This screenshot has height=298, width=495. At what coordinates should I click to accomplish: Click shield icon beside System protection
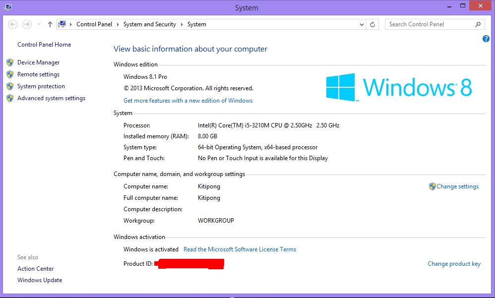coord(10,86)
